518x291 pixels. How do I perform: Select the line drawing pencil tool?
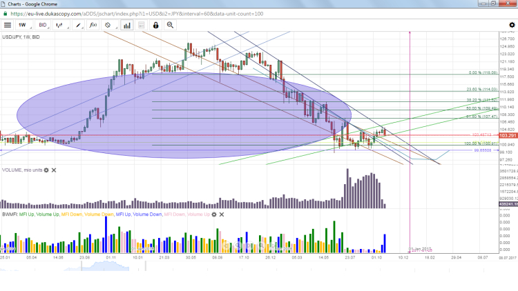tap(80, 25)
